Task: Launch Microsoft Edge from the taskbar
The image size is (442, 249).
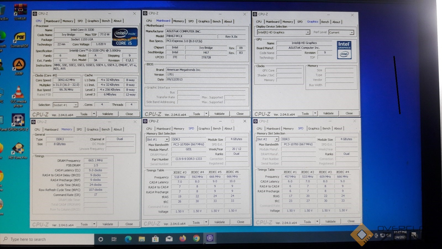Action: 128,239
